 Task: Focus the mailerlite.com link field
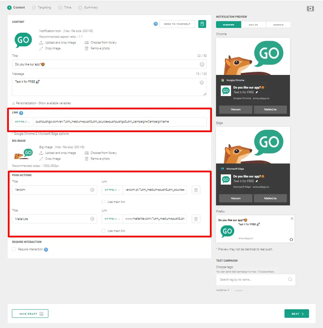click(x=155, y=219)
